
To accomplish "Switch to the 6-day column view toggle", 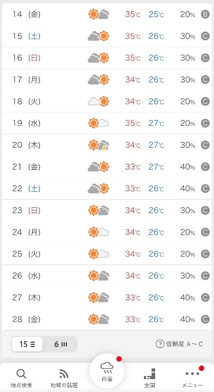I will click(60, 344).
